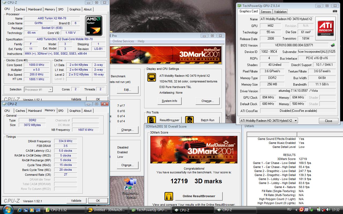
Task: Open the Help menu in 3DMark
Action: [x=141, y=41]
